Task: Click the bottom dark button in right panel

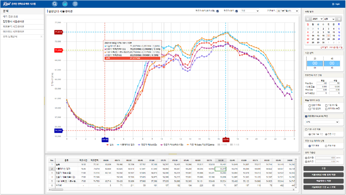Action: click(x=323, y=187)
